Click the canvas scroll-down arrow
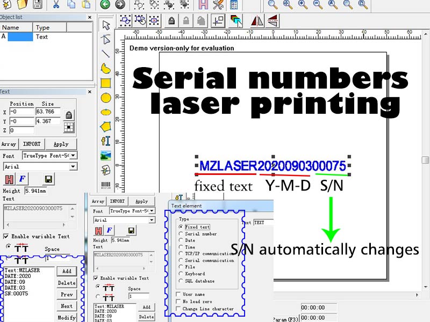This screenshot has width=430, height=322. click(x=425, y=287)
